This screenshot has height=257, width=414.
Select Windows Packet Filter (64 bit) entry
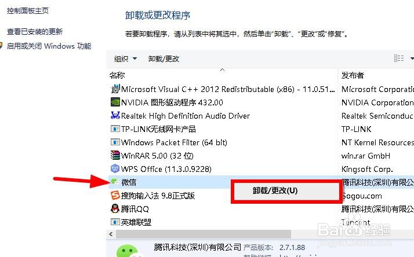click(174, 142)
